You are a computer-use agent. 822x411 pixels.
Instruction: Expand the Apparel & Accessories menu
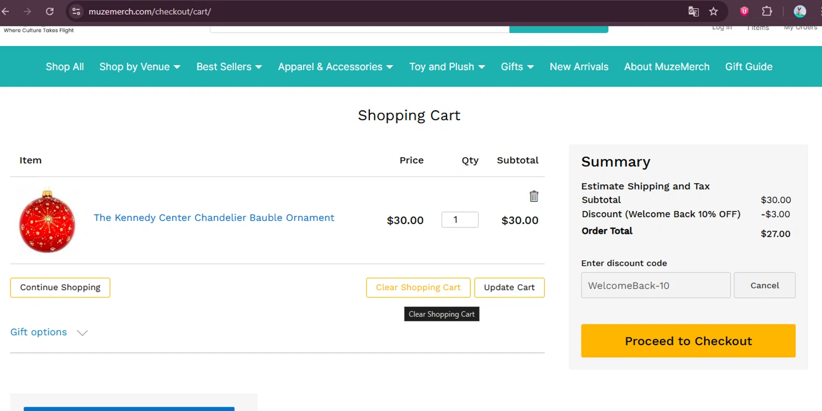(335, 67)
